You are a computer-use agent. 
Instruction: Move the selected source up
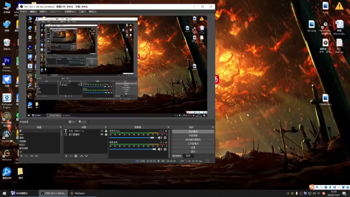point(81,156)
